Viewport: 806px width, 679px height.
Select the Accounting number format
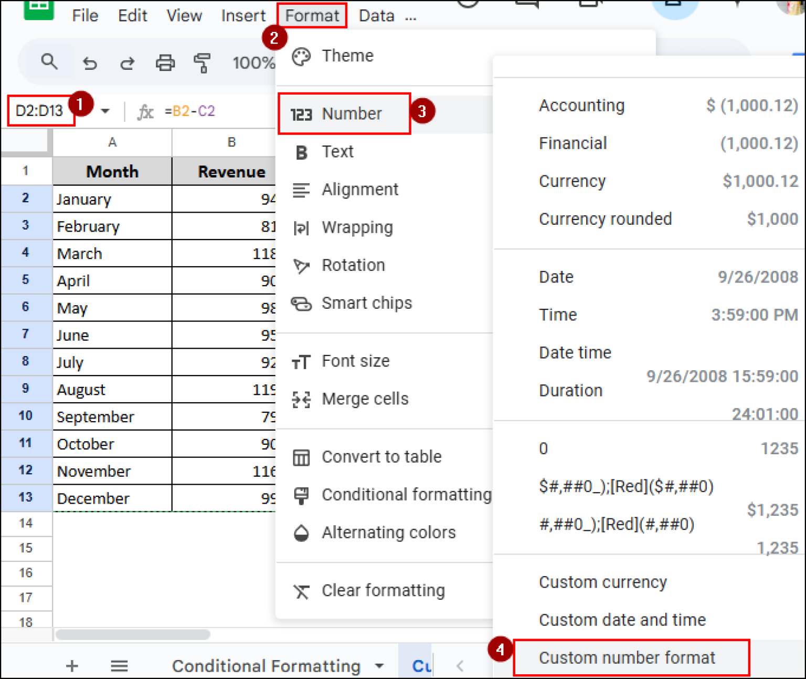point(581,105)
